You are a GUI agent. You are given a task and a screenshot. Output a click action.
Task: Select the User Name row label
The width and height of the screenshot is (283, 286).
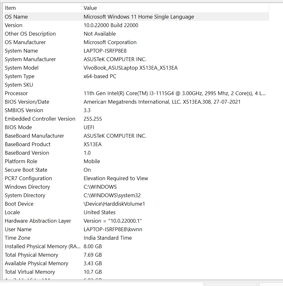click(18, 229)
